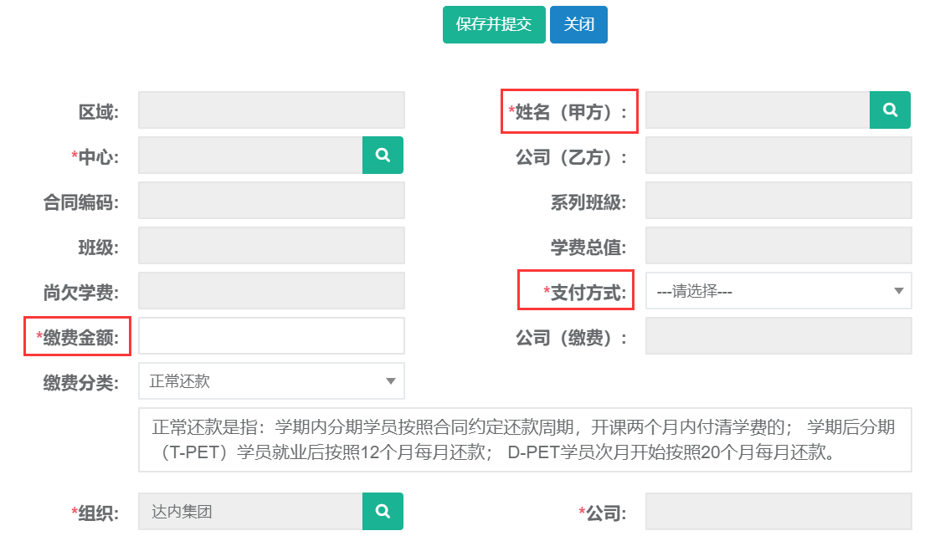
Task: Click the blue 关闭 button
Action: (578, 24)
